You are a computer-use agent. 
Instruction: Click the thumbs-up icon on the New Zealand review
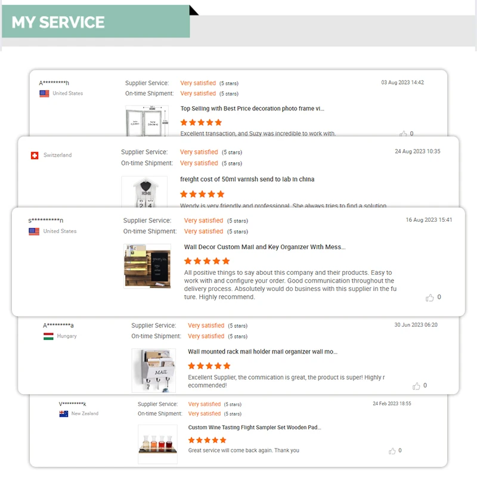coord(392,451)
